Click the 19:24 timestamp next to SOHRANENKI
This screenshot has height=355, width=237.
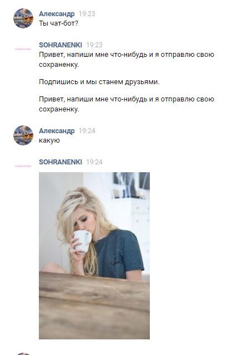(94, 162)
